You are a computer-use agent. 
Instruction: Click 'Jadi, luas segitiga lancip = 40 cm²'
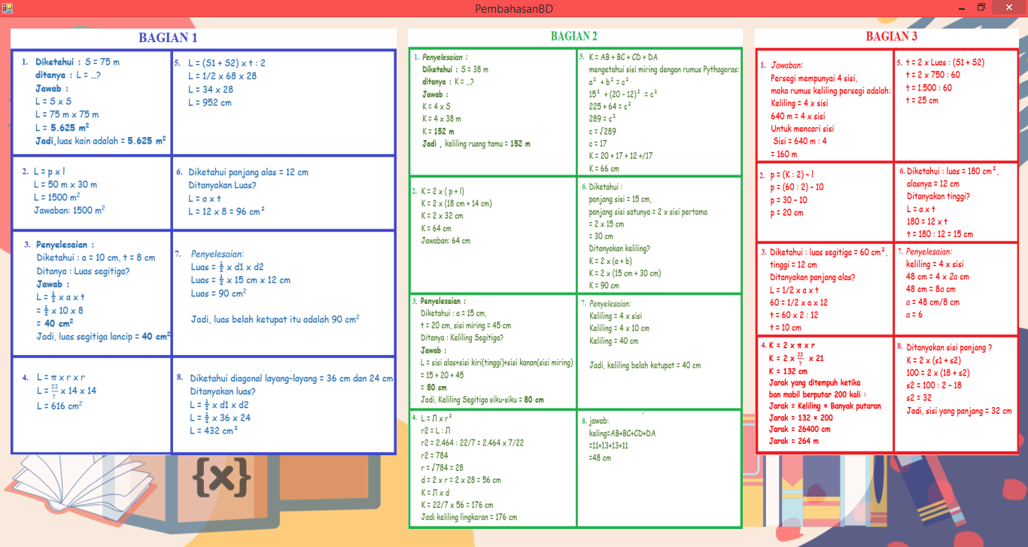coord(103,336)
